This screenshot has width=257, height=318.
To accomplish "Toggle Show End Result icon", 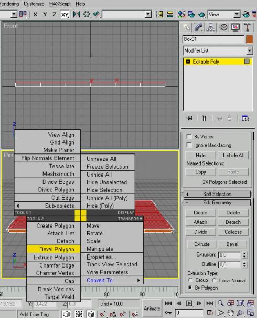I will (x=204, y=118).
